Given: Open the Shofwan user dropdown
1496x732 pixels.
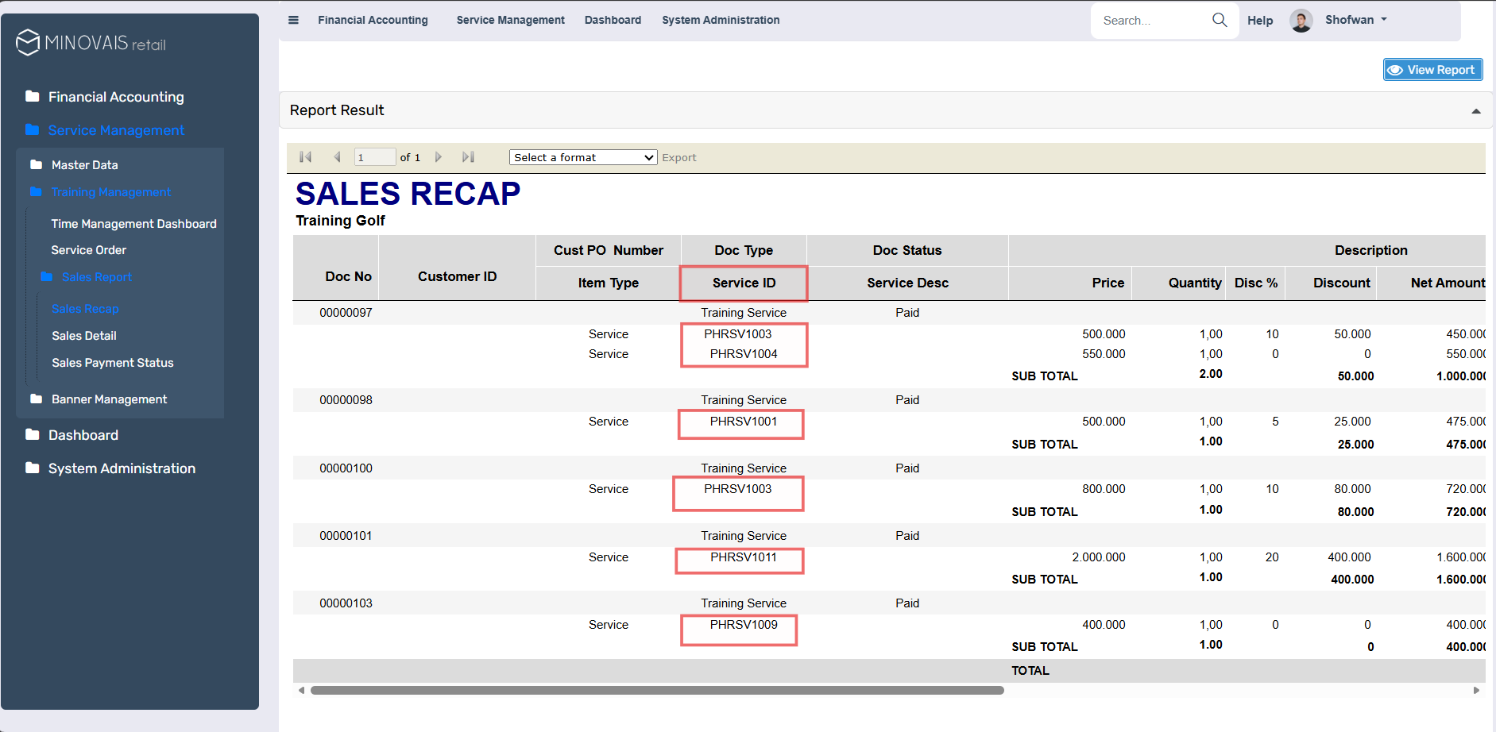Looking at the screenshot, I should point(1355,20).
